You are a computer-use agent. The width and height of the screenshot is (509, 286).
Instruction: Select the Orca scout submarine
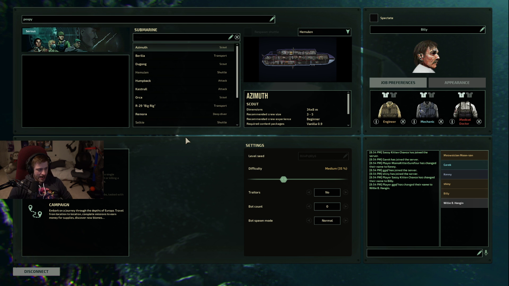click(184, 97)
